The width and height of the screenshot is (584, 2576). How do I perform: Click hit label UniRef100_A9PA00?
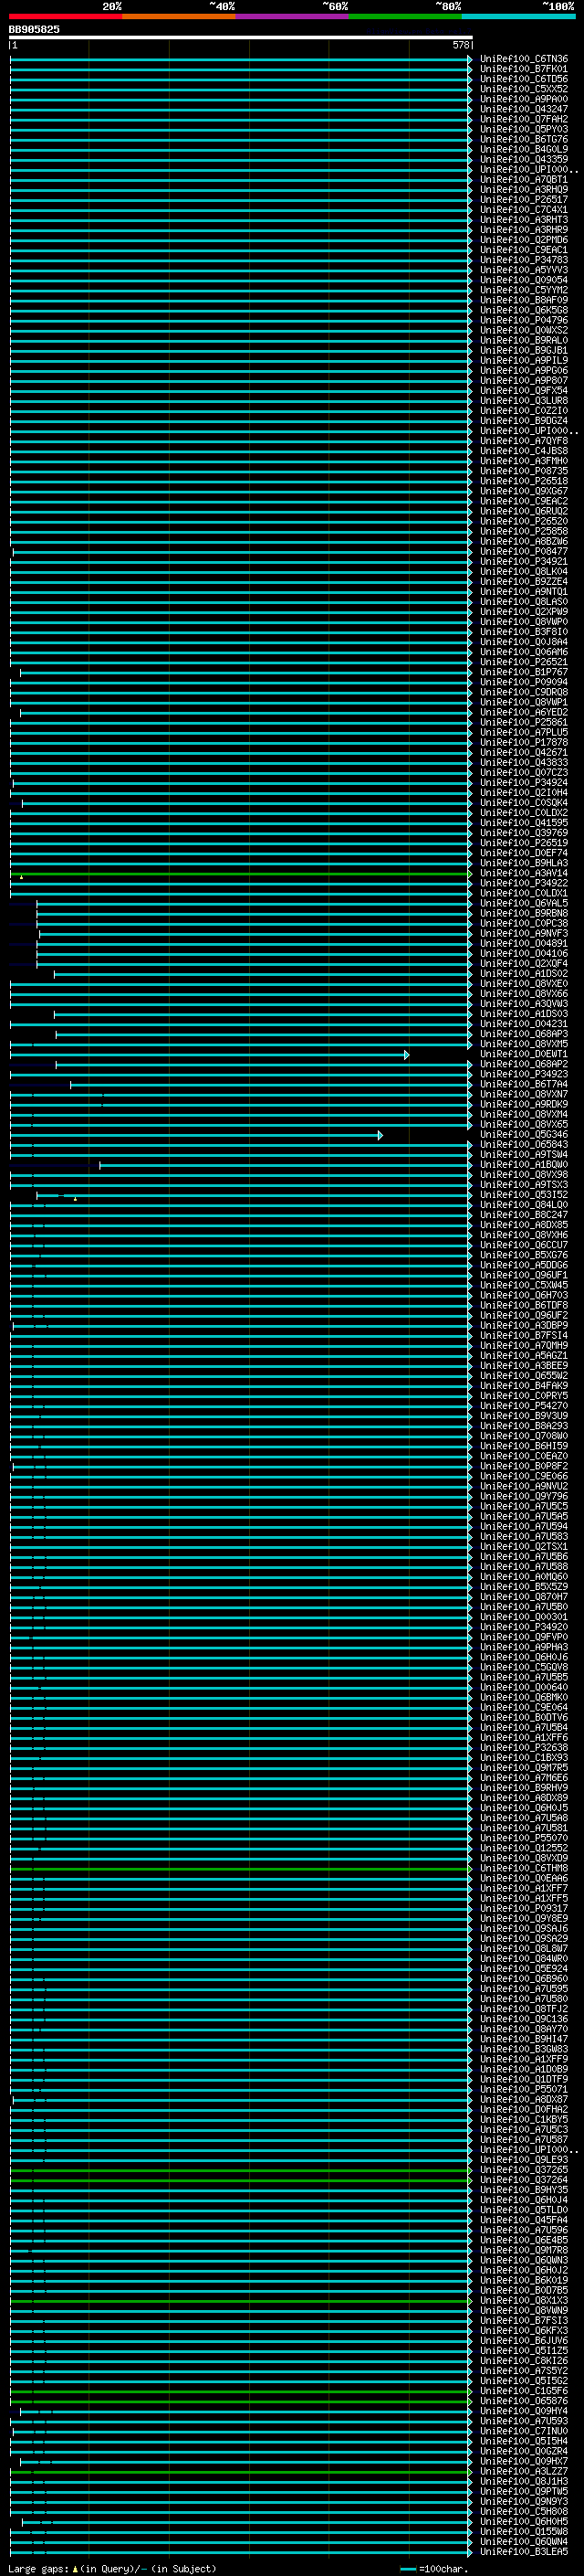[x=524, y=99]
